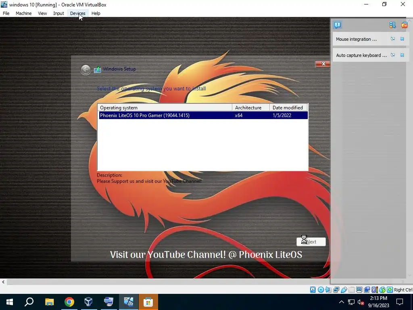Click the Operating system column header
Screen dimensions: 413x310
pyautogui.click(x=165, y=107)
